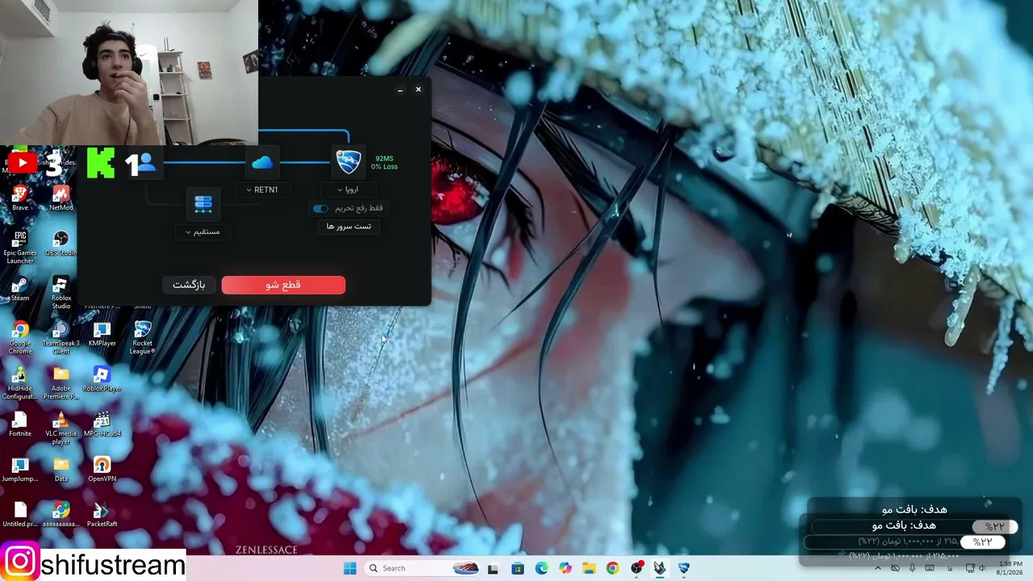1033x581 pixels.
Task: Select the Data folder on desktop
Action: 61,469
